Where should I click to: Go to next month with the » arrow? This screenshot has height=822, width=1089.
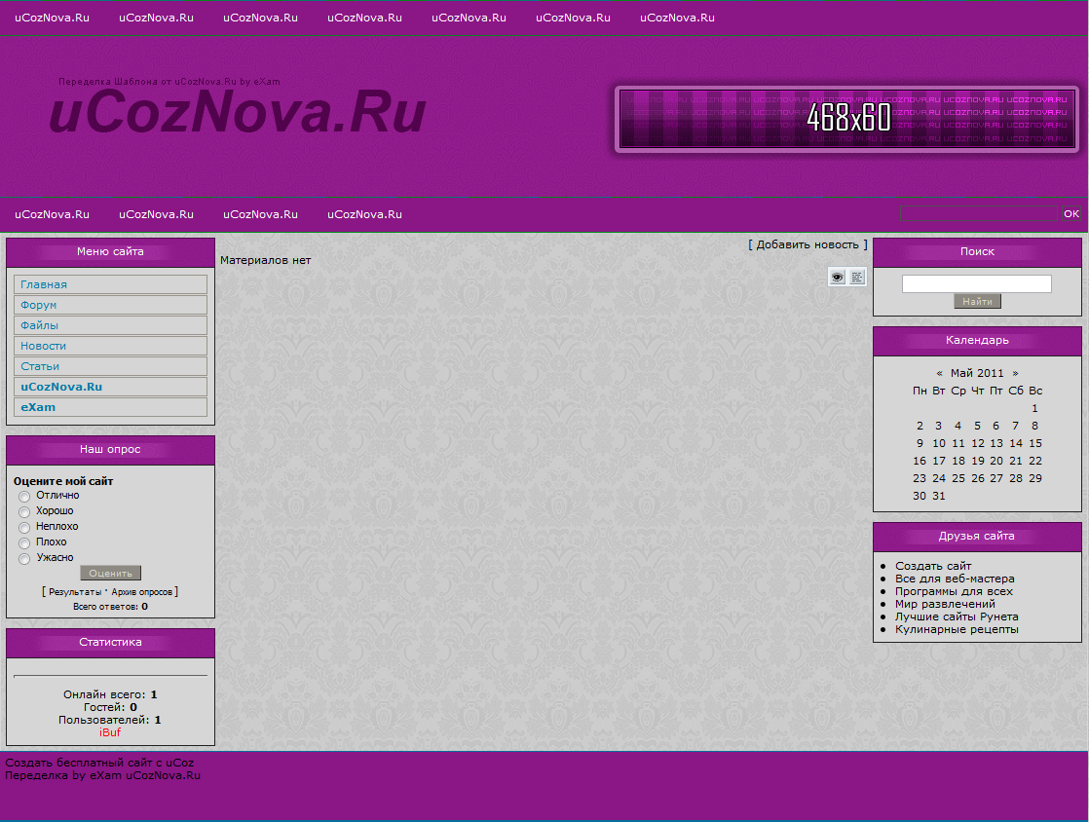1015,374
